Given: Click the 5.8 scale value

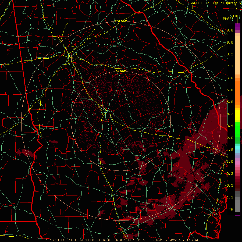Looking at the screenshot, I should point(230,90).
